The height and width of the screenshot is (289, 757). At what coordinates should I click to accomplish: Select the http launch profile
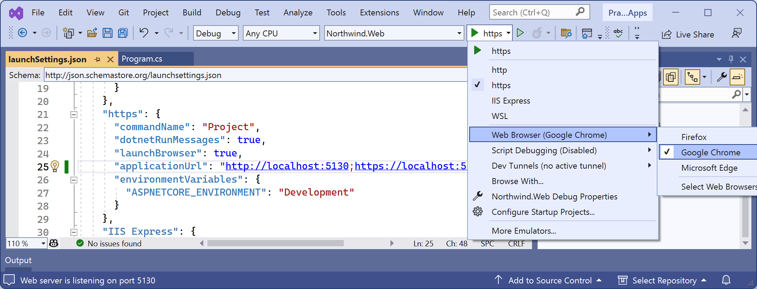pos(563,70)
